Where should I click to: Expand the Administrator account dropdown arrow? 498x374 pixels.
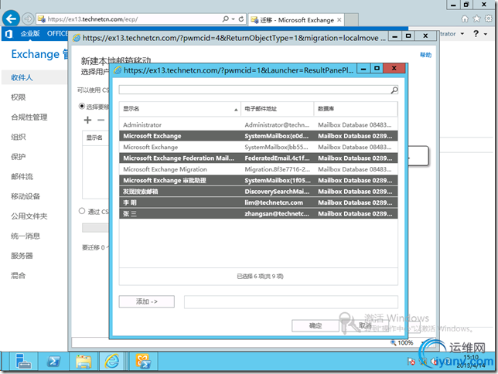coord(462,34)
